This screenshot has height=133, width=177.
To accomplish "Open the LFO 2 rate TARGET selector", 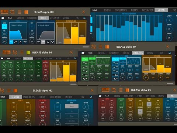I will (x=137, y=70).
